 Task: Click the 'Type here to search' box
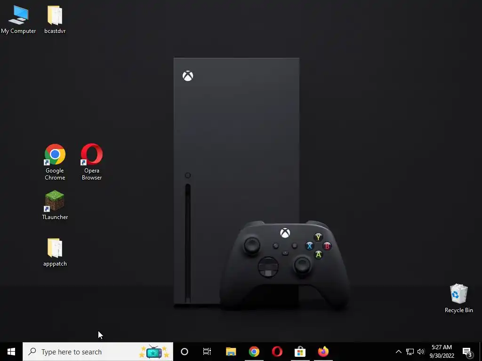pyautogui.click(x=98, y=352)
